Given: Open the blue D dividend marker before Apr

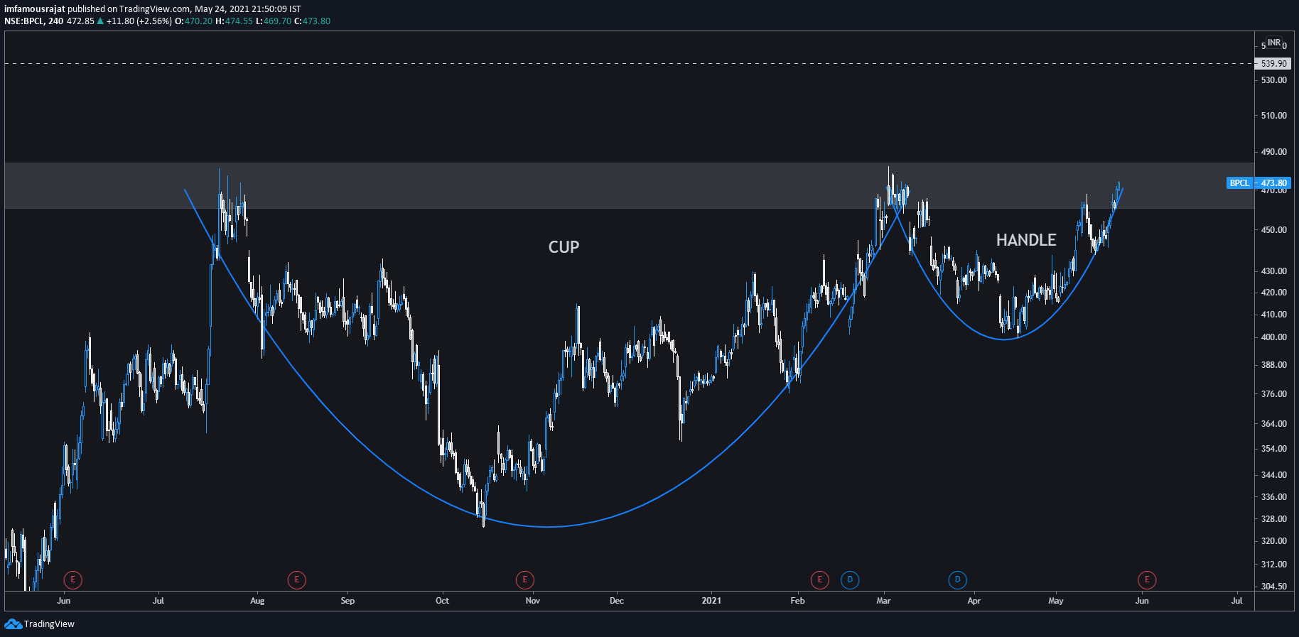Looking at the screenshot, I should point(957,580).
